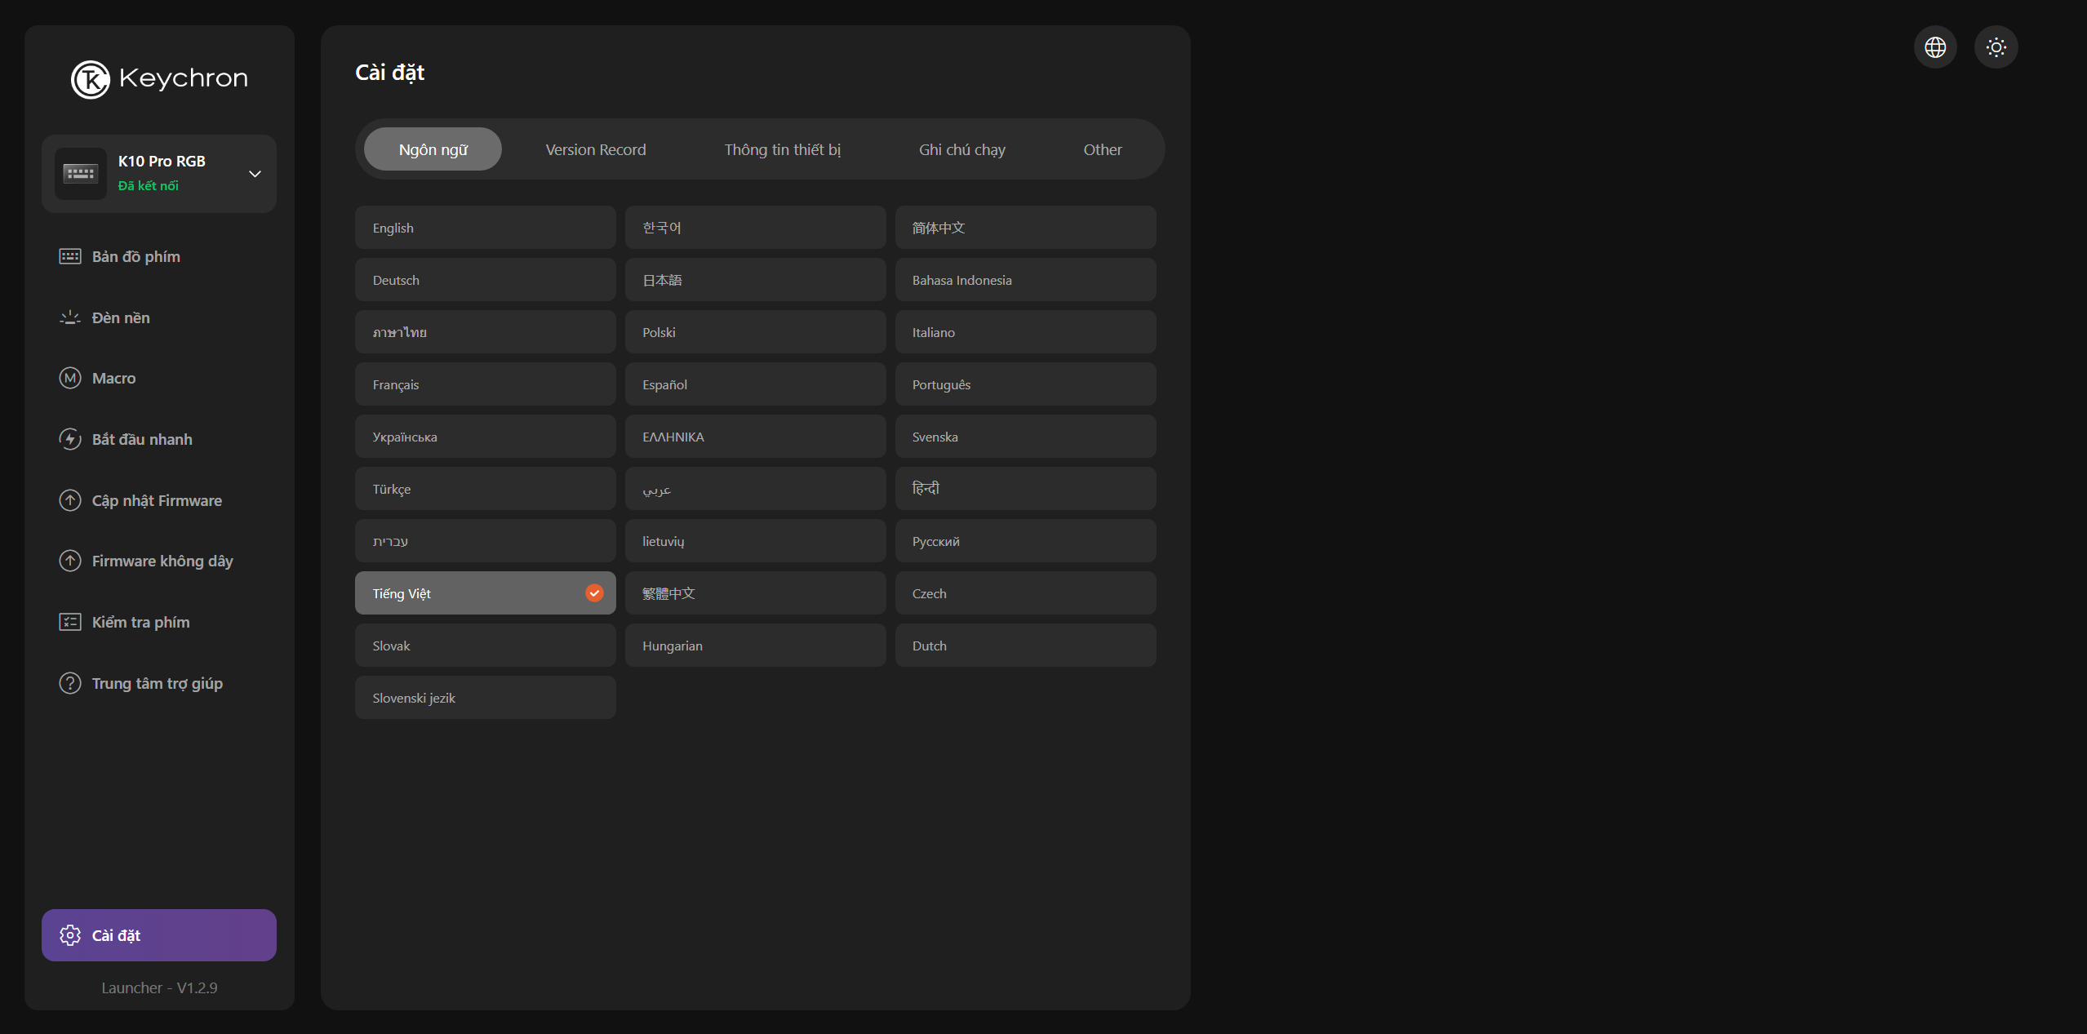2087x1034 pixels.
Task: Click the globe language icon
Action: [1935, 47]
